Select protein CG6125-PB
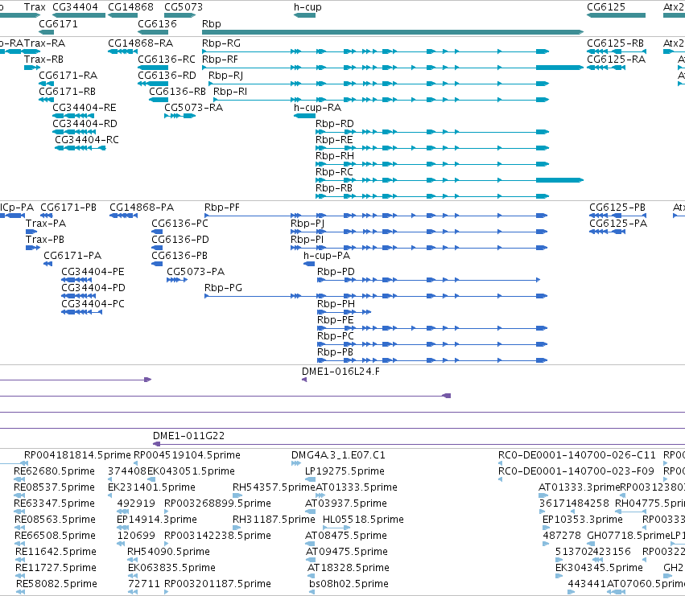The image size is (685, 596). [x=617, y=208]
